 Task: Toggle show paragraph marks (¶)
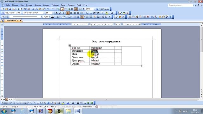pos(83,9)
